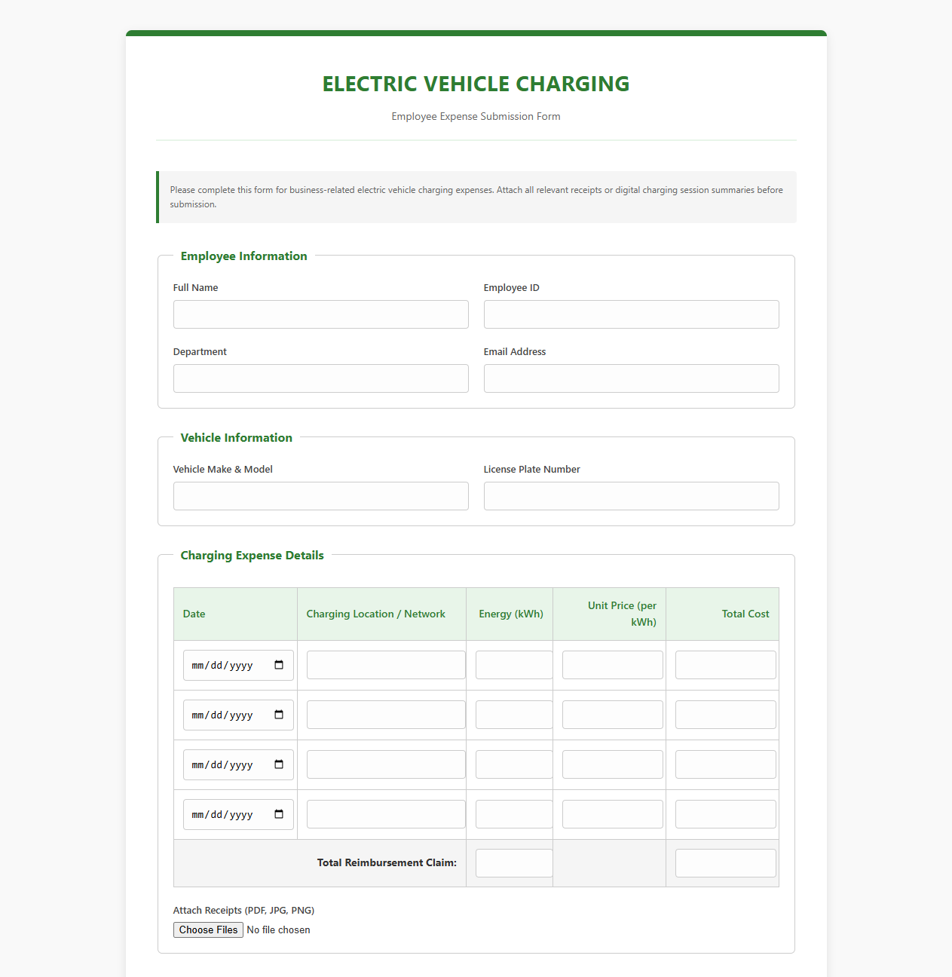
Task: Click the third row date field
Action: pos(238,764)
